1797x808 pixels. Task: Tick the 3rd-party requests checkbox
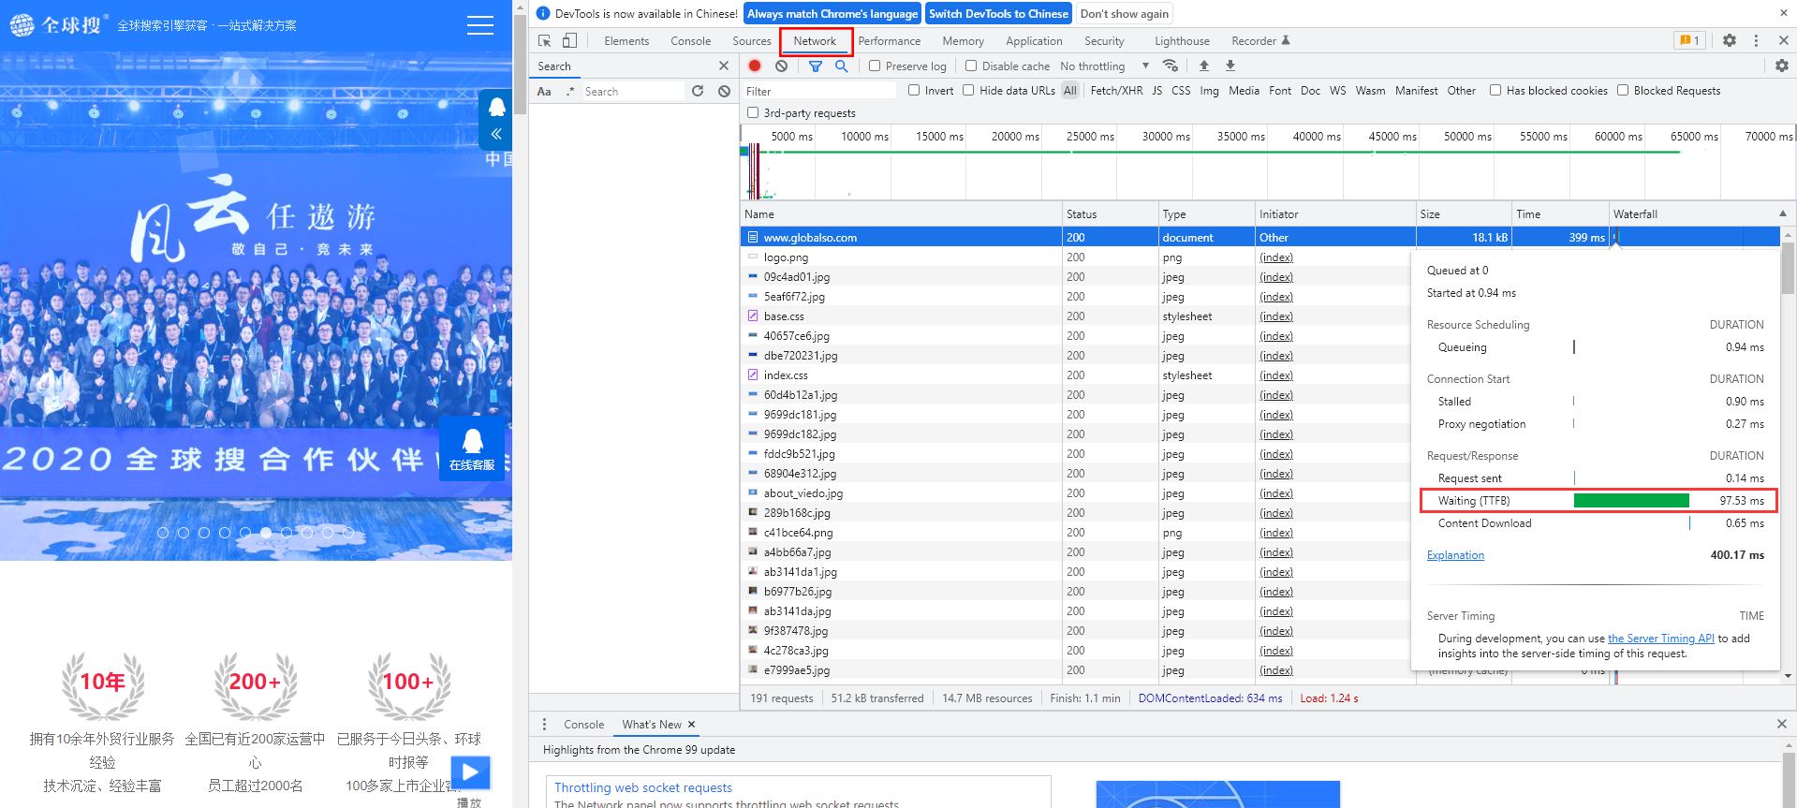(753, 112)
